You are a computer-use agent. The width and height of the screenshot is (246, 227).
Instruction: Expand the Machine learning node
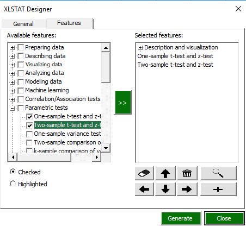point(13,91)
